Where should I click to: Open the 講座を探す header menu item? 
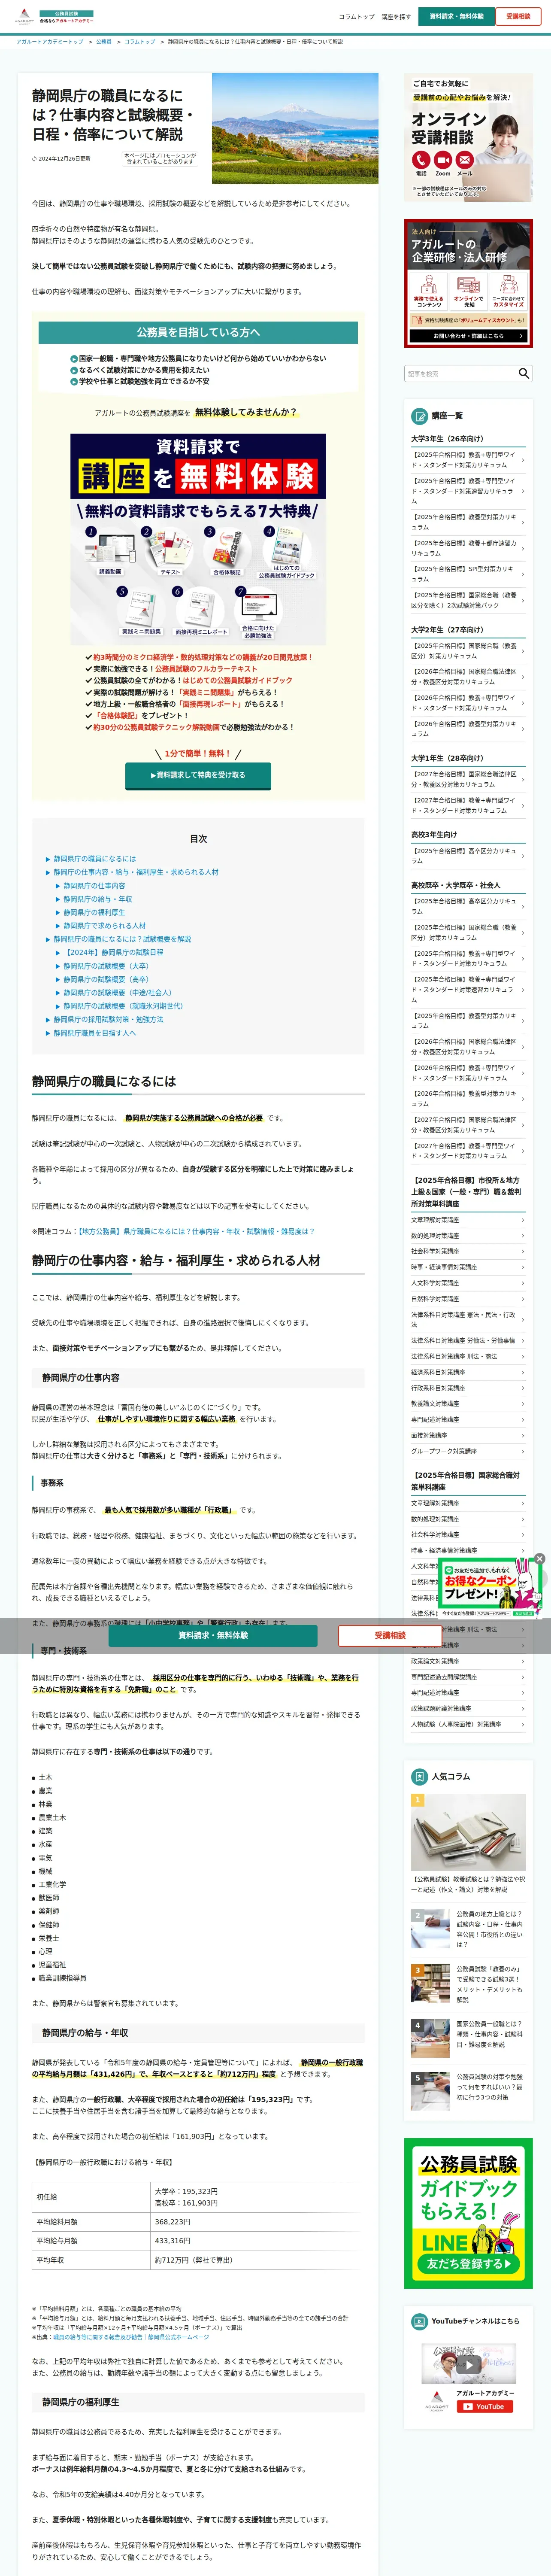click(396, 17)
